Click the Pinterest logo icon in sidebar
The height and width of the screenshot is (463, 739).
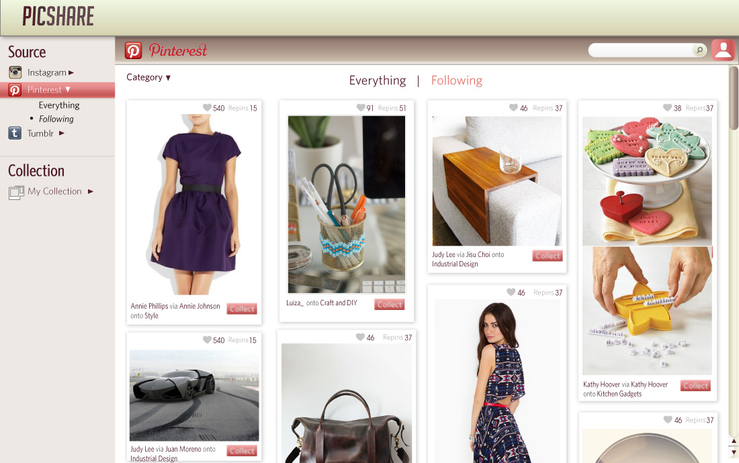point(15,90)
